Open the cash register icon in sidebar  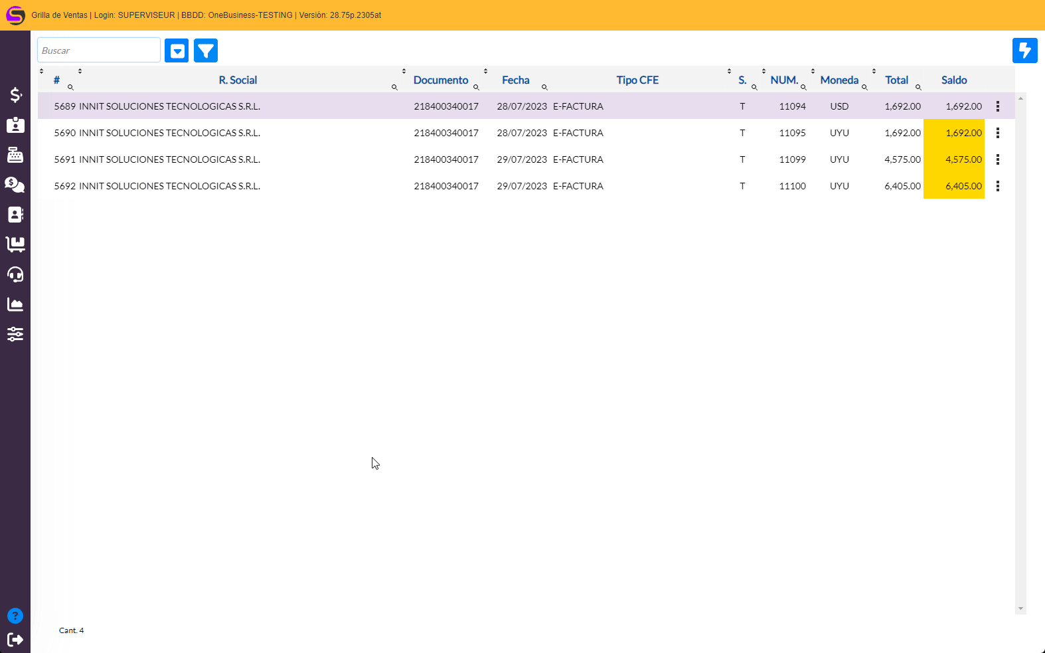pyautogui.click(x=15, y=155)
